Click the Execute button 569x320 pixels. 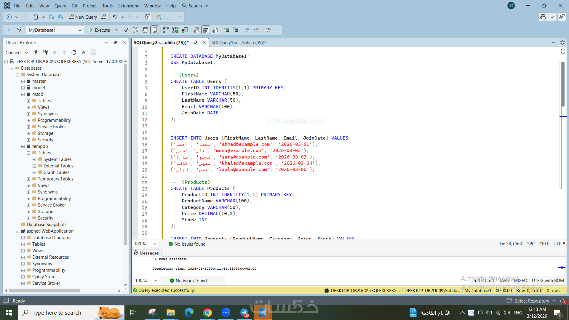point(100,30)
